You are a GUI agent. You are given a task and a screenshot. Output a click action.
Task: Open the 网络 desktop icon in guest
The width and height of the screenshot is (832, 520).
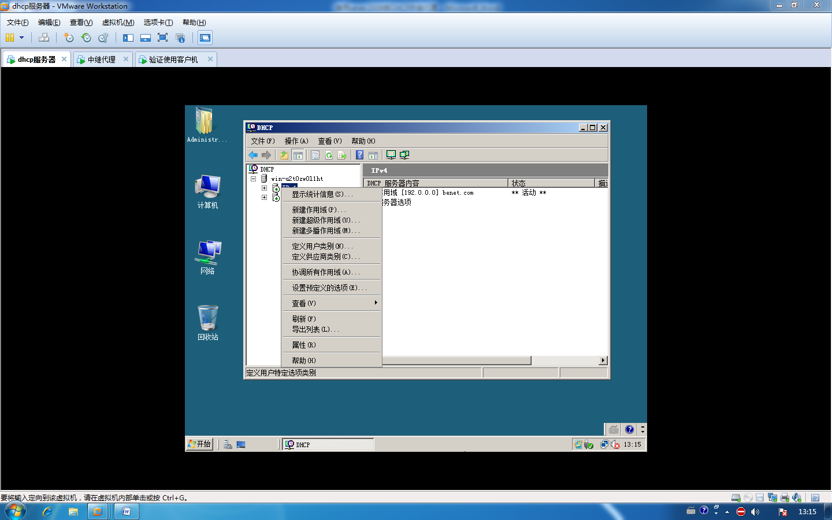[x=207, y=258]
